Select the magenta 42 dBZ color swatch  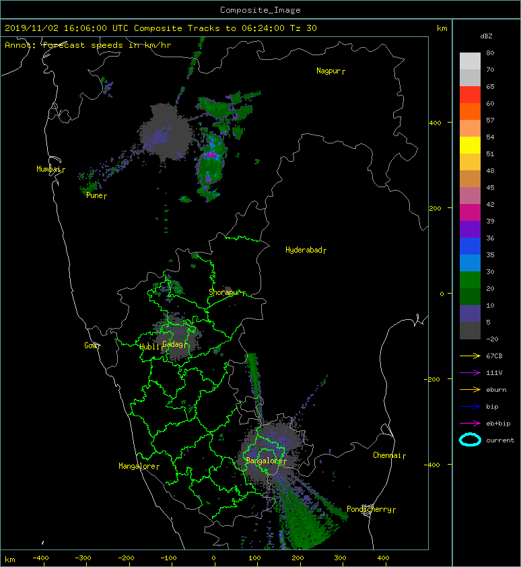(470, 213)
